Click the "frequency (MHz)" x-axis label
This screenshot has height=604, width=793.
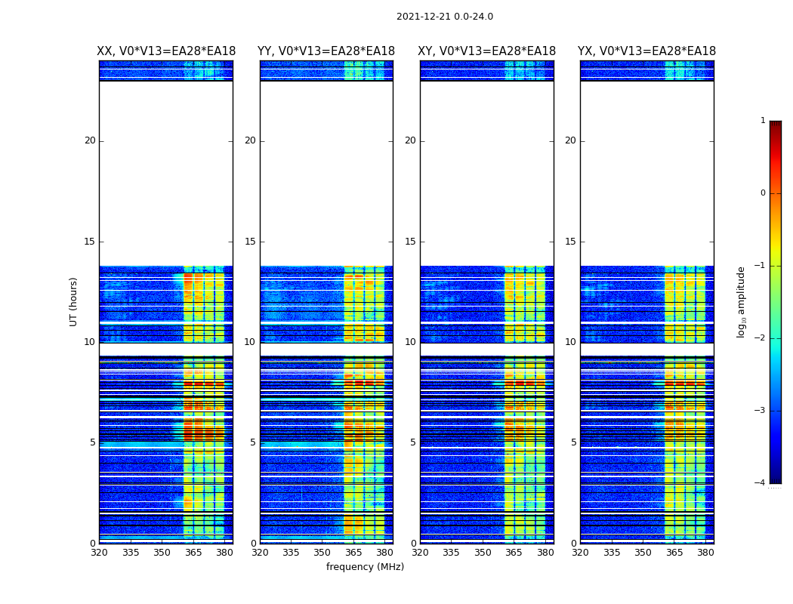[365, 567]
